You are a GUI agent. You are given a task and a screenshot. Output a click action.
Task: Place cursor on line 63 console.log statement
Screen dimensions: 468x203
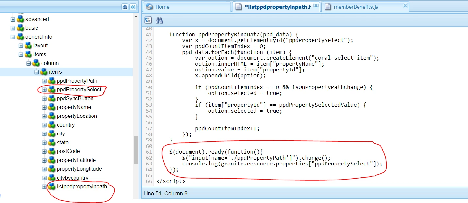[x=282, y=164]
